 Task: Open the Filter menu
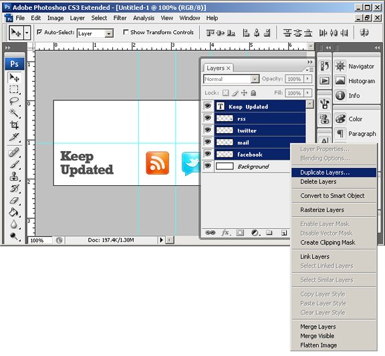pyautogui.click(x=120, y=18)
